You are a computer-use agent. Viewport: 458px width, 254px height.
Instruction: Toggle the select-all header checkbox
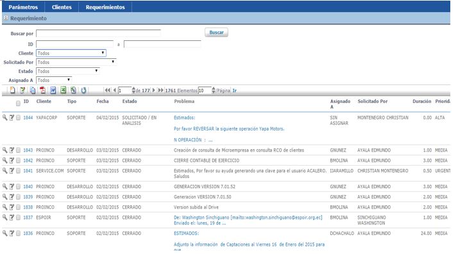pyautogui.click(x=18, y=103)
